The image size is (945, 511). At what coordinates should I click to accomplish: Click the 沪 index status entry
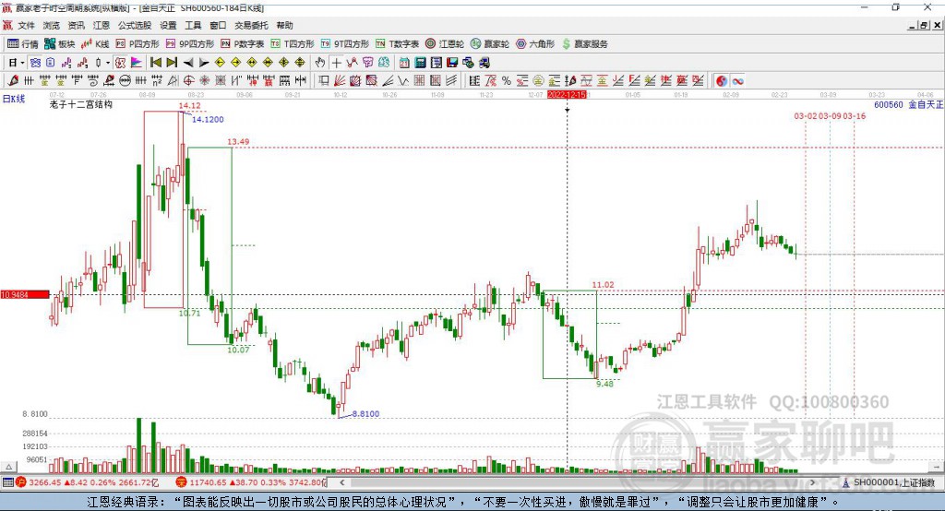pos(88,482)
